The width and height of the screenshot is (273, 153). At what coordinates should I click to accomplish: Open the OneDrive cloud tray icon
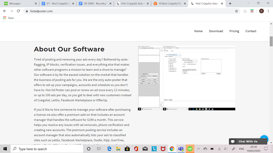tap(205, 149)
